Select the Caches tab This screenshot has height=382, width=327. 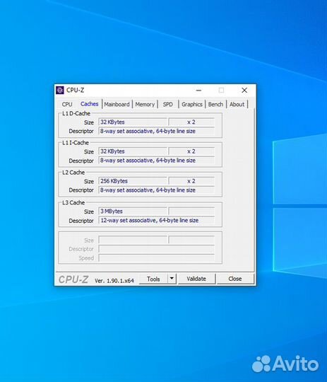[x=89, y=104]
